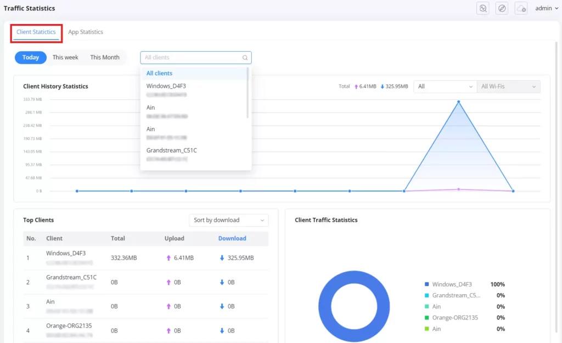Image resolution: width=562 pixels, height=343 pixels.
Task: Click upload arrow in Windows_D4F3 row
Action: pyautogui.click(x=168, y=258)
